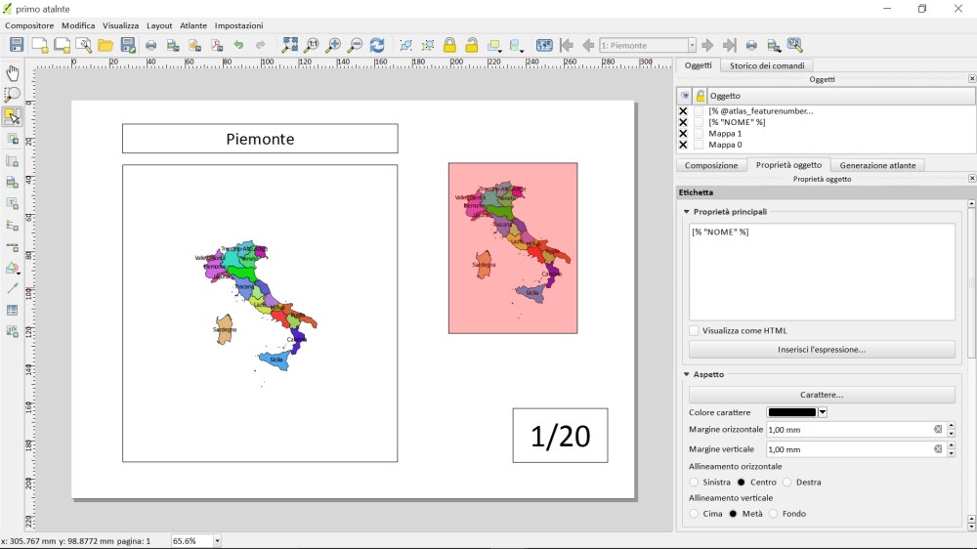Click the Inserisci l'espressione button
This screenshot has width=977, height=549.
pos(822,350)
